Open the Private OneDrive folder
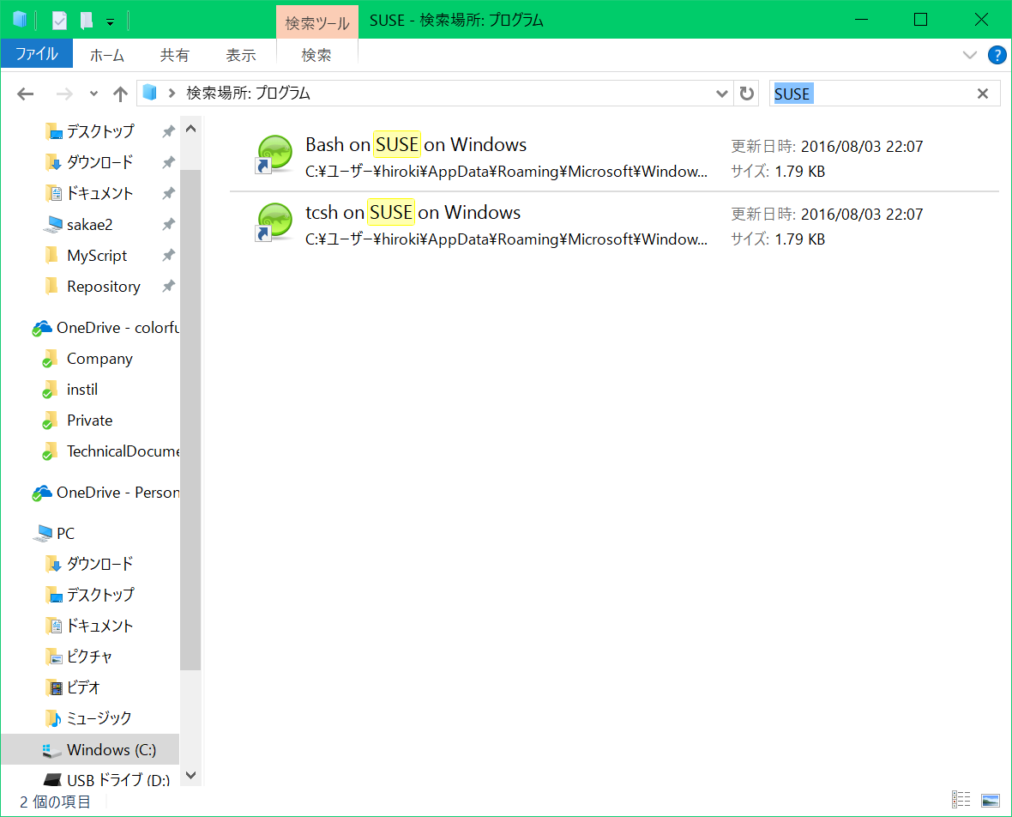Image resolution: width=1012 pixels, height=817 pixels. pyautogui.click(x=90, y=421)
